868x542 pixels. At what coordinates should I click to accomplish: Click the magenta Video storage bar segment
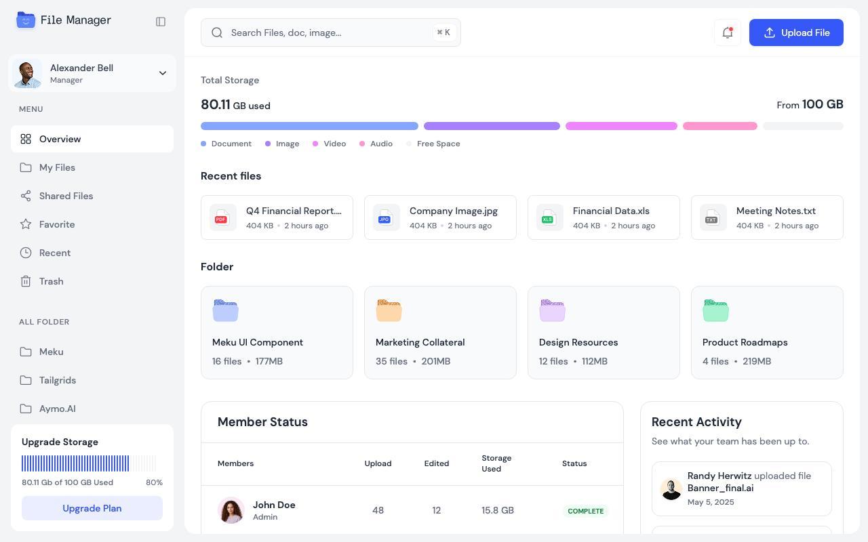click(621, 126)
